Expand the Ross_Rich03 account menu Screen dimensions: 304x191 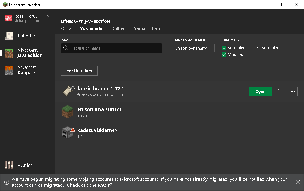(49, 16)
